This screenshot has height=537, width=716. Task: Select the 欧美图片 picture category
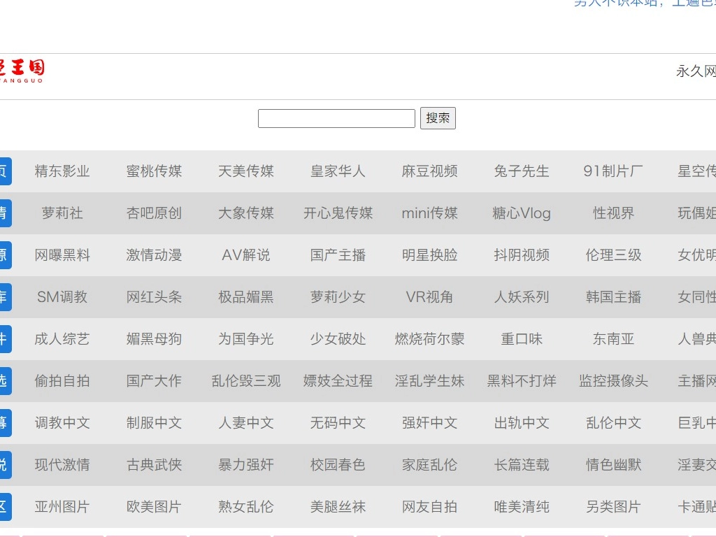(154, 507)
